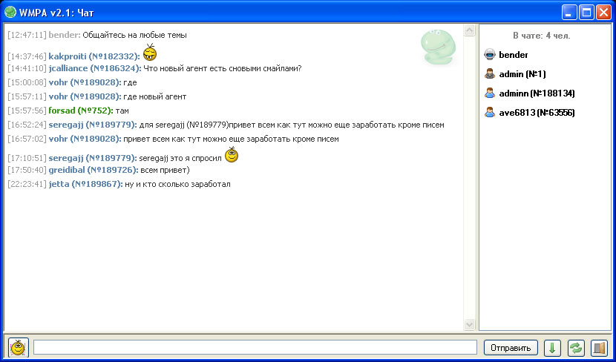Click the ave6813 user avatar icon

coord(490,112)
